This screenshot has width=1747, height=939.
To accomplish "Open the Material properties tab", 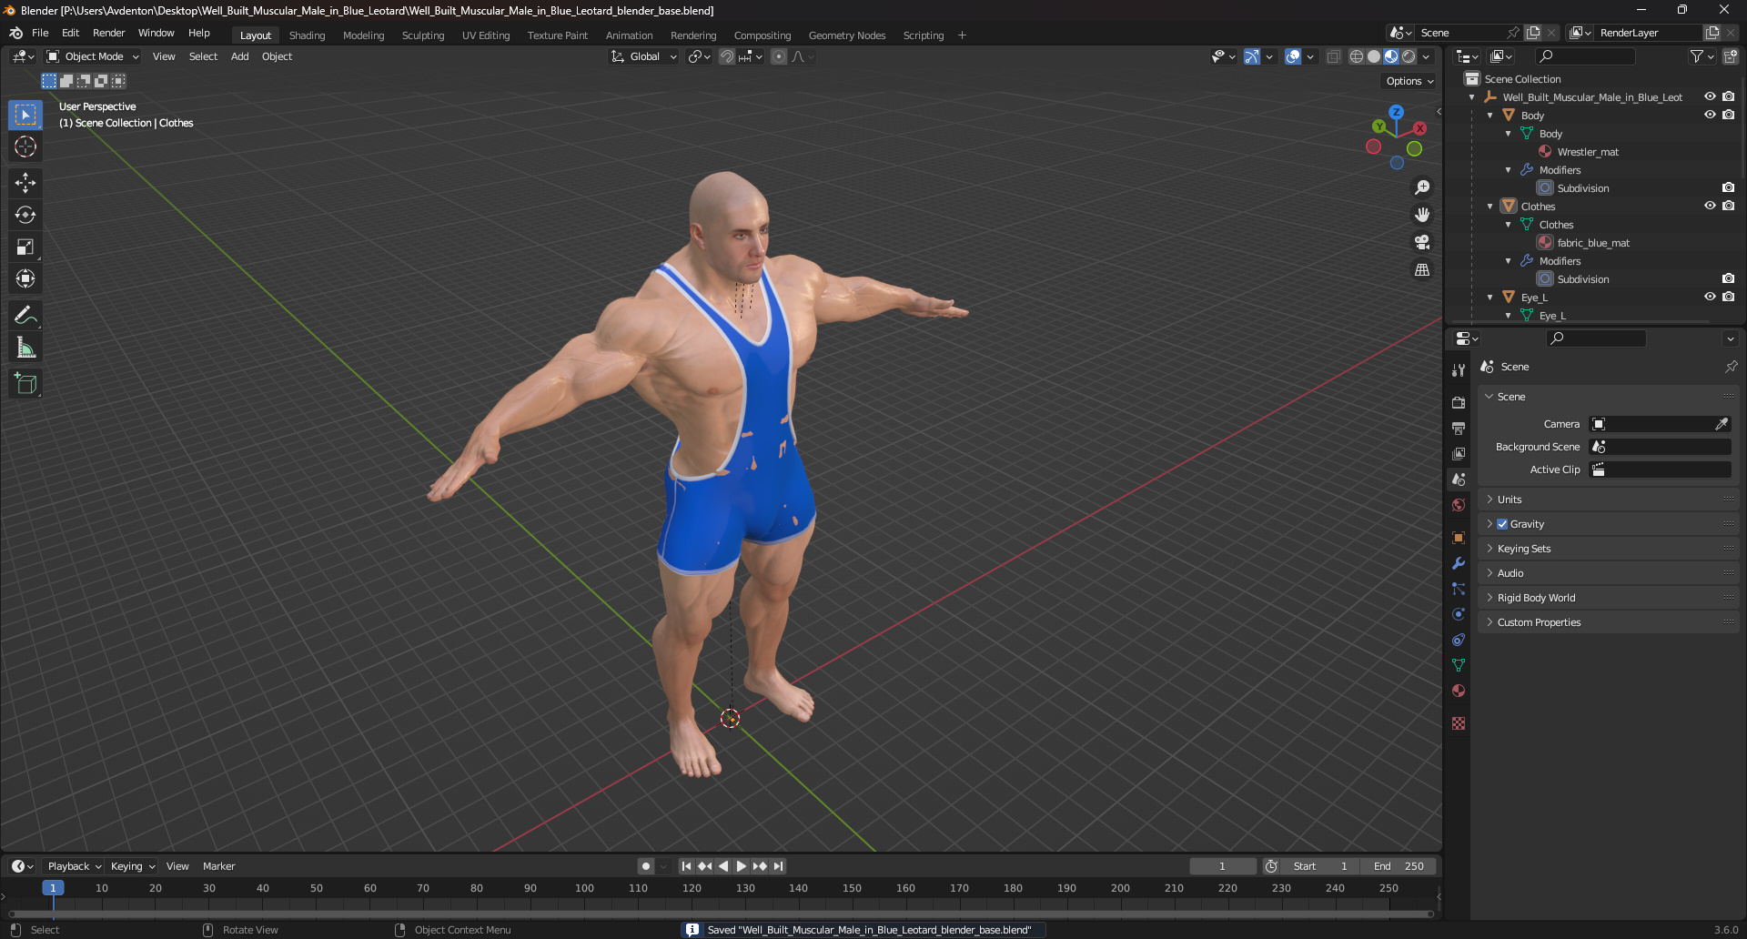I will 1459,691.
